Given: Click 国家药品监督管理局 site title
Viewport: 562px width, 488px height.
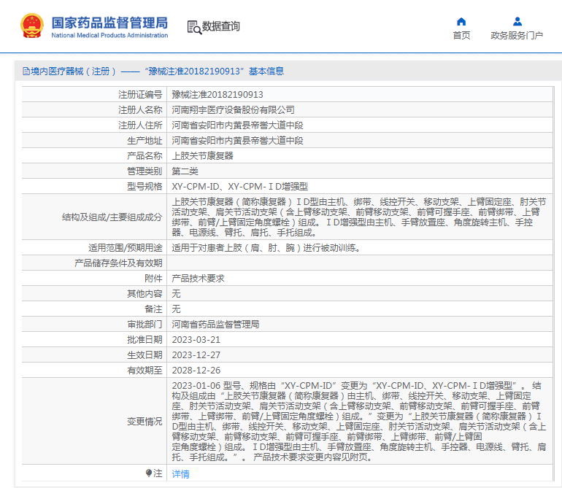Looking at the screenshot, I should pyautogui.click(x=109, y=23).
